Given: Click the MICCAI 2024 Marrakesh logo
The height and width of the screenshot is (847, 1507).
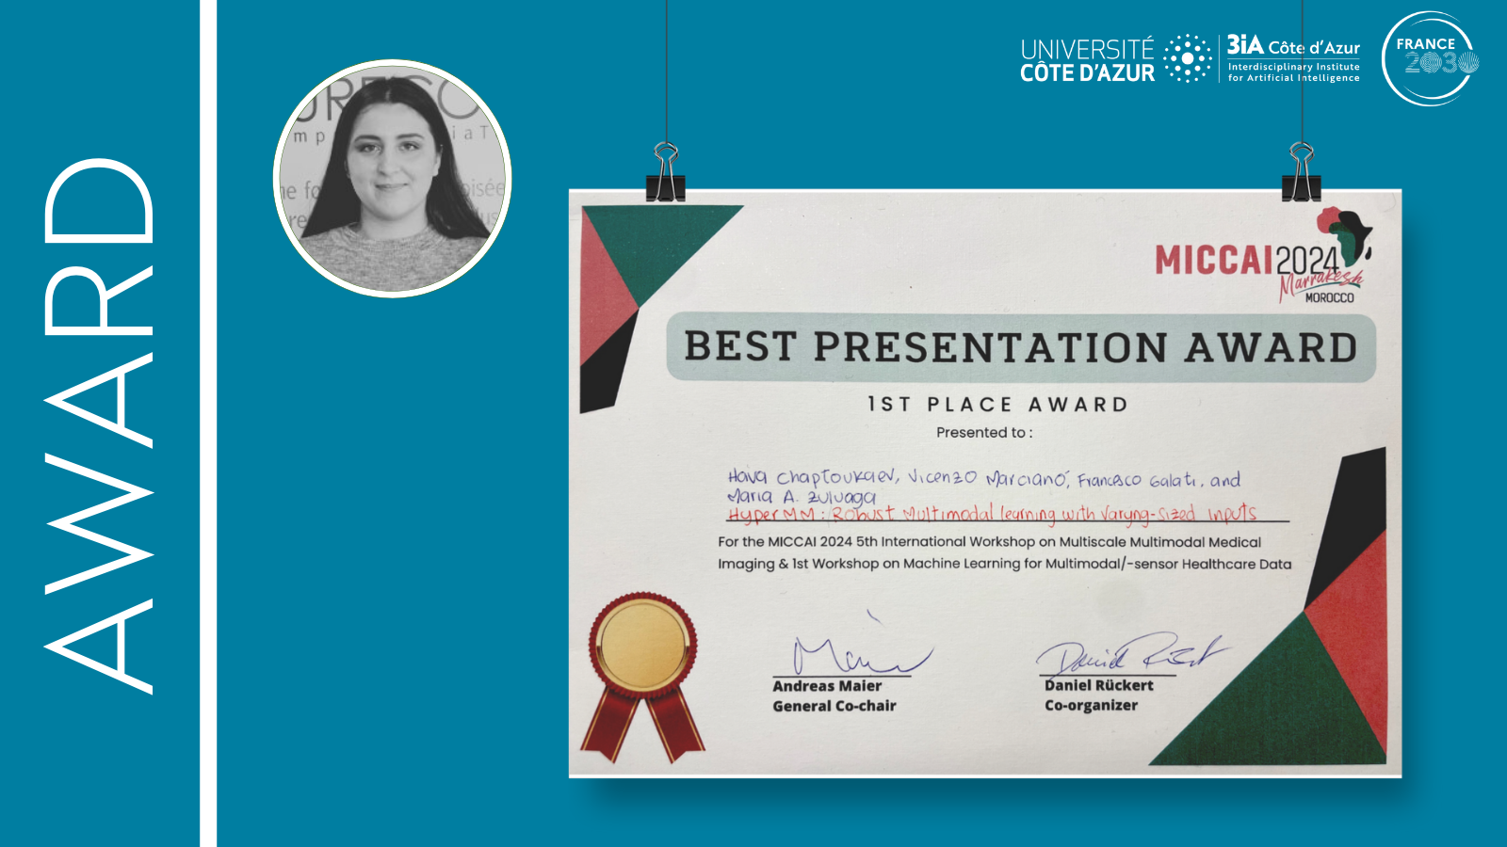Looking at the screenshot, I should tap(1263, 256).
